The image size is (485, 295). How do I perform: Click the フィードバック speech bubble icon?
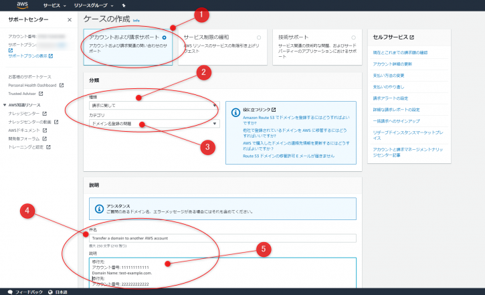(x=10, y=292)
